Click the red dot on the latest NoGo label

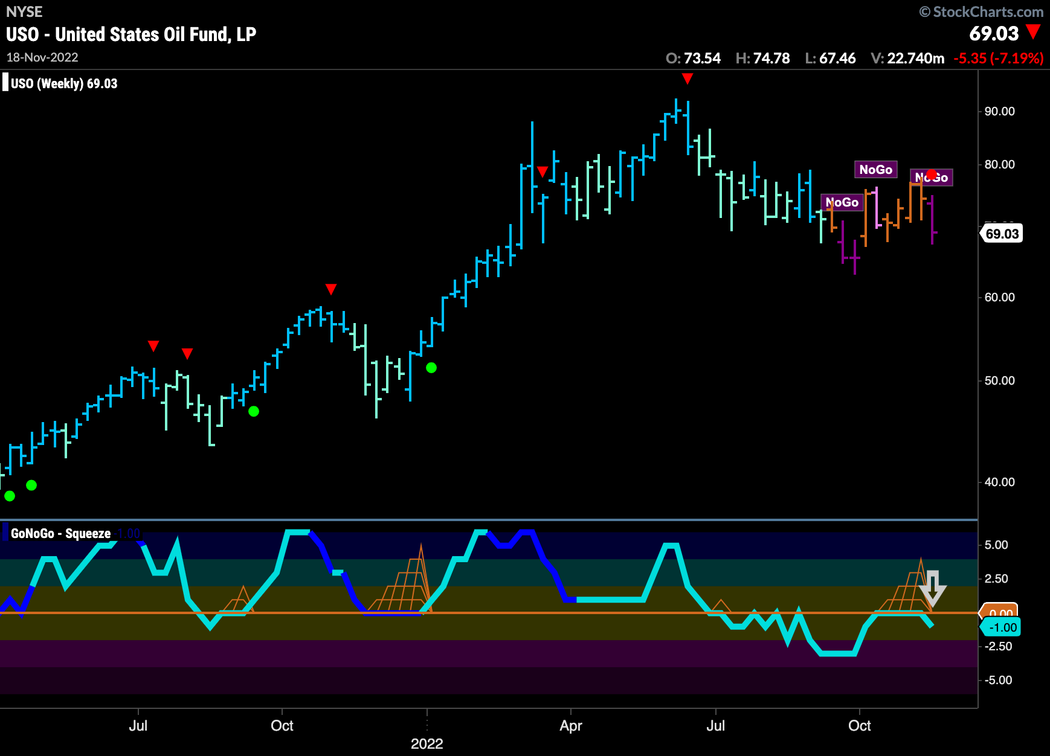click(x=932, y=175)
